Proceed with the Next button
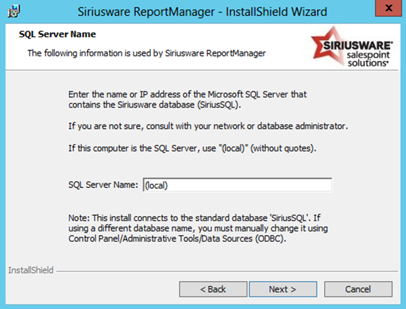 282,289
